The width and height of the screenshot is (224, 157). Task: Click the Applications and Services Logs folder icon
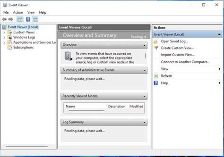point(10,42)
